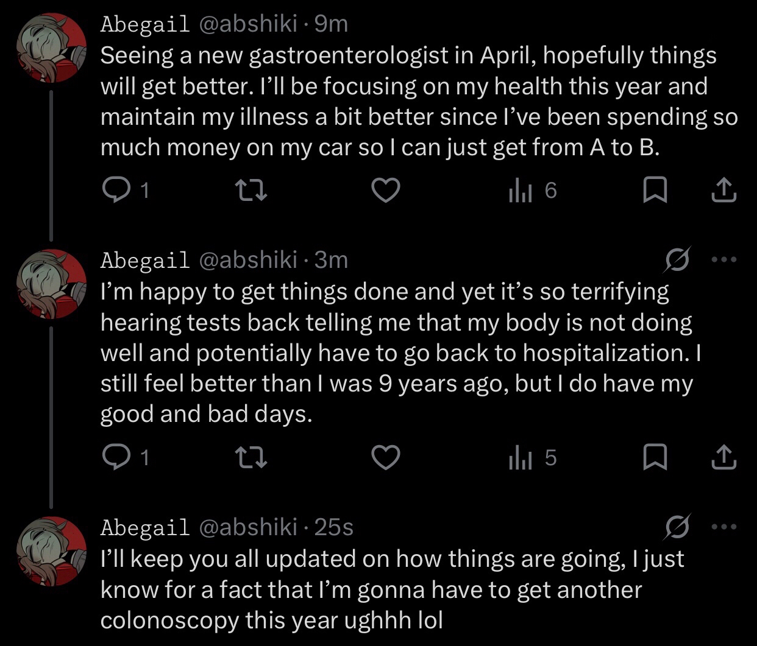This screenshot has height=646, width=757.
Task: Open @abshiki profile from first tweet
Action: click(248, 24)
